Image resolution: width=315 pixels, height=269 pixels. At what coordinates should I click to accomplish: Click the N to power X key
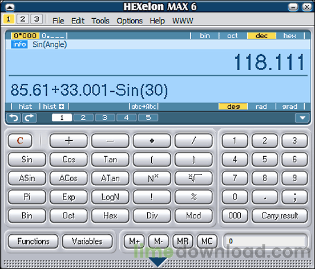152,178
